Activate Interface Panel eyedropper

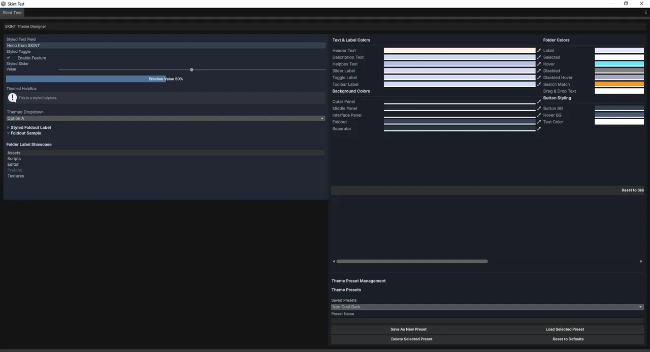coord(539,115)
